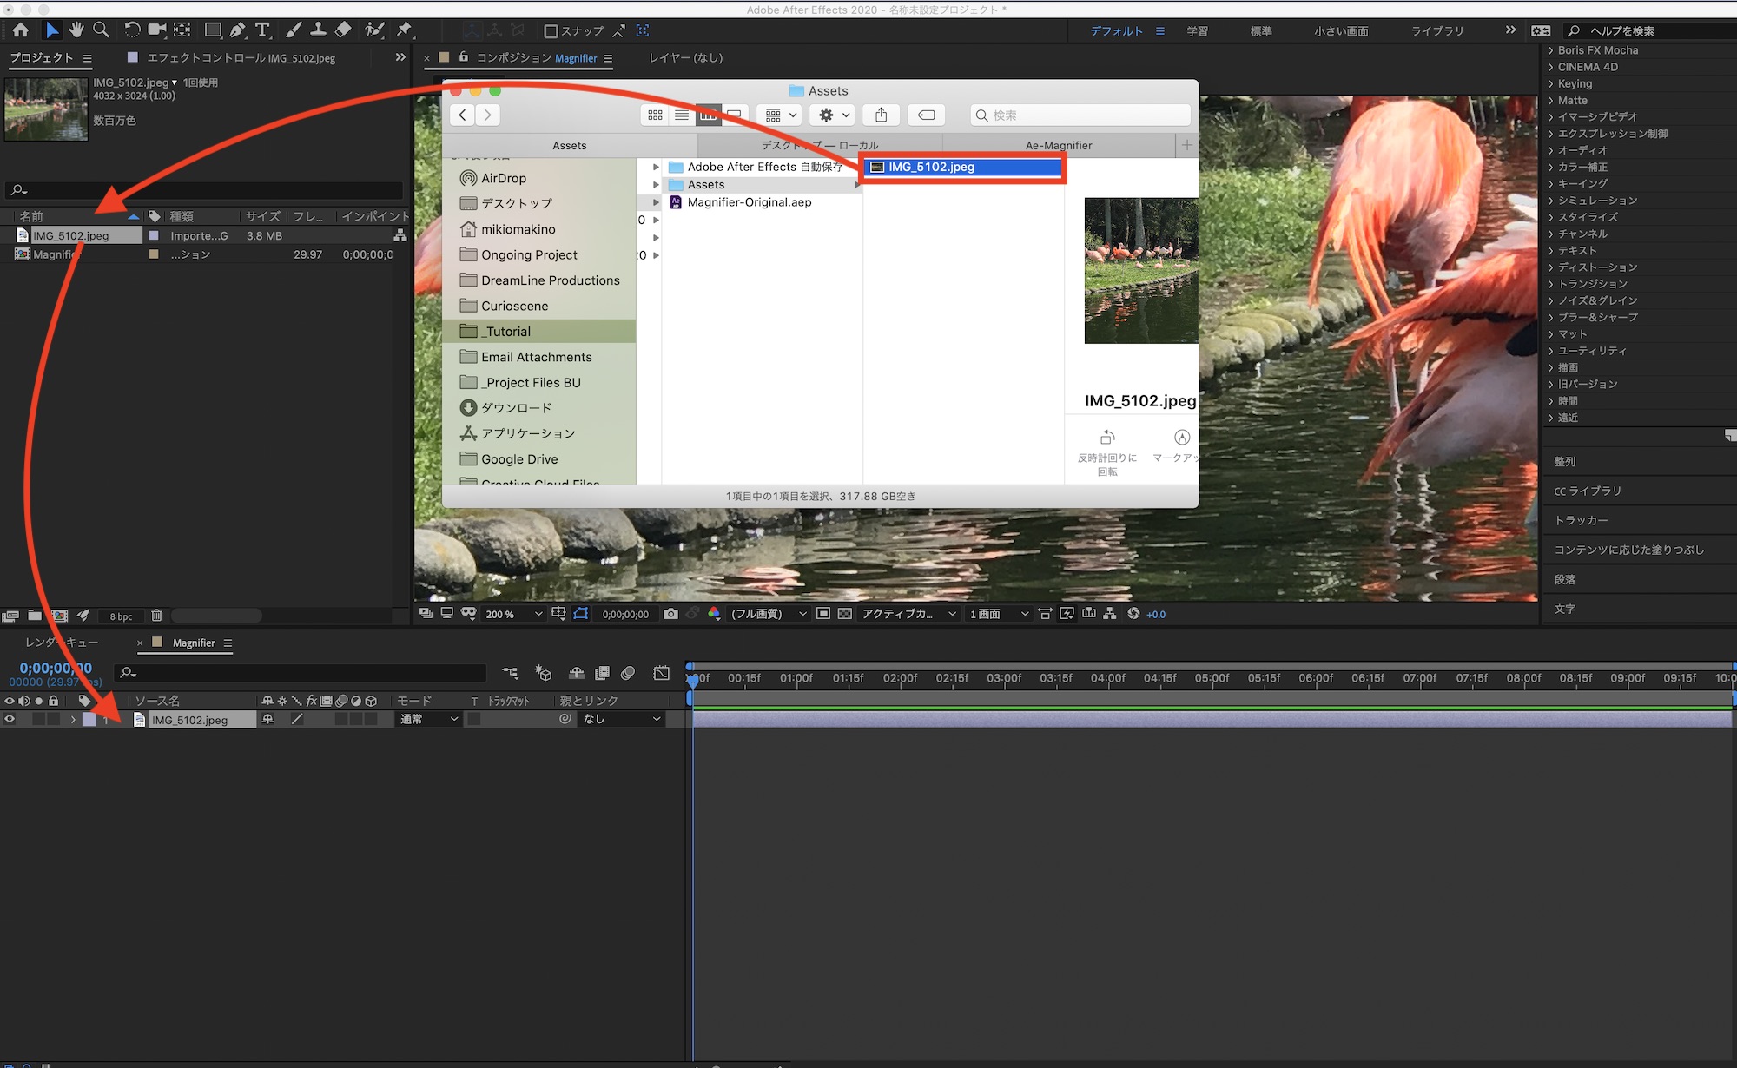This screenshot has height=1068, width=1737.
Task: Enable the スナップ checkbox
Action: [x=551, y=31]
